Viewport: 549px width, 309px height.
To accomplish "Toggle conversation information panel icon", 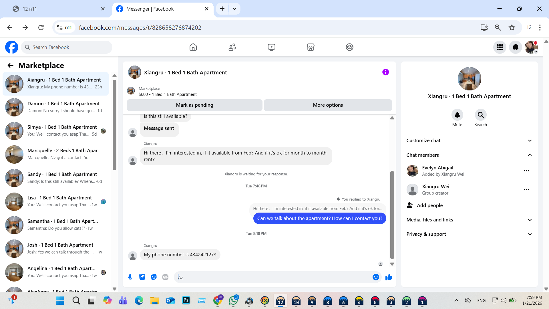I will (385, 72).
